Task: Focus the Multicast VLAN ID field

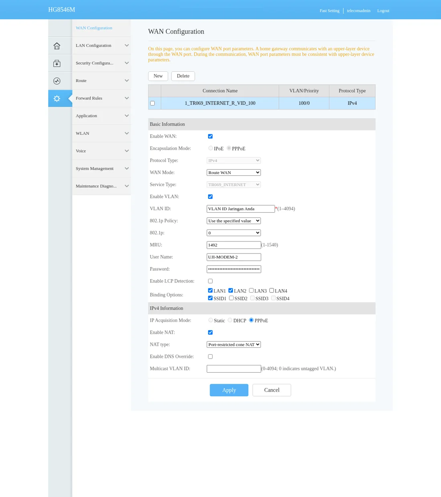Action: point(234,369)
